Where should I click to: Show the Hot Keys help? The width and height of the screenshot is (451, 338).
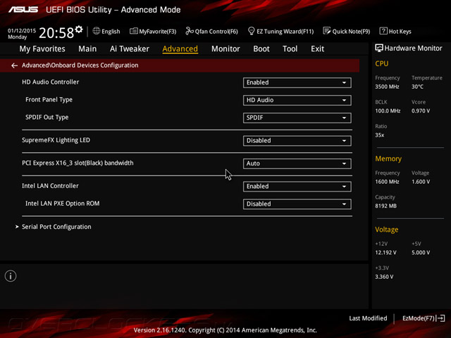(395, 31)
